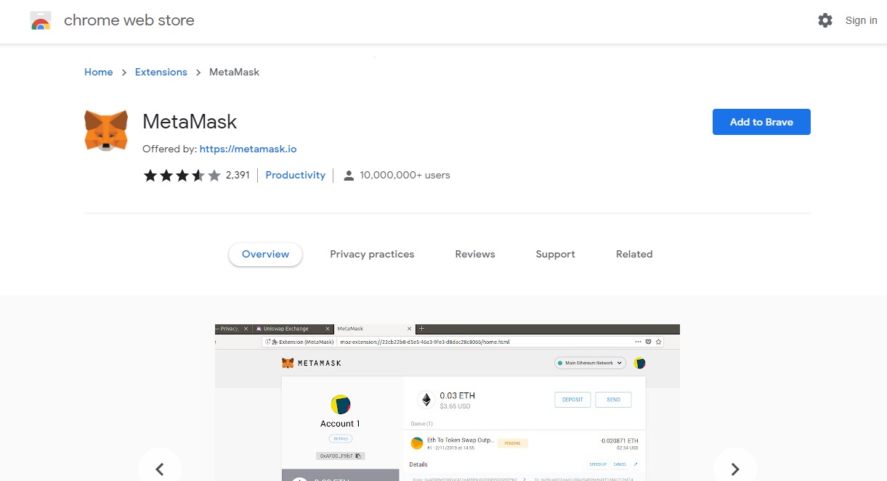The width and height of the screenshot is (887, 481).
Task: Go to previous screenshot with left arrow
Action: click(x=160, y=469)
